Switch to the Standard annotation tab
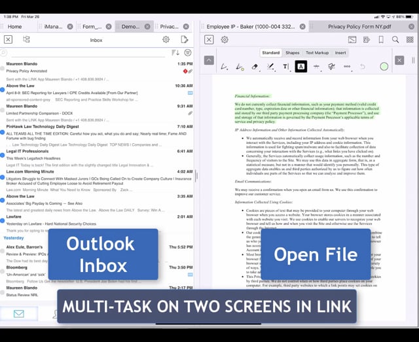The height and width of the screenshot is (342, 419). (x=270, y=53)
